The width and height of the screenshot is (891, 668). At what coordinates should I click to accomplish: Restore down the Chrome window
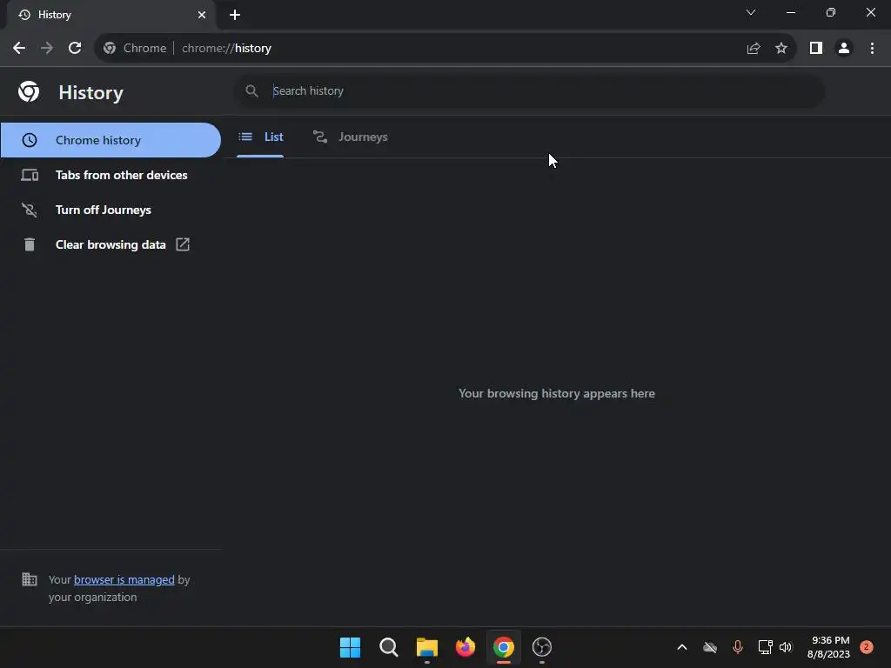pyautogui.click(x=831, y=12)
